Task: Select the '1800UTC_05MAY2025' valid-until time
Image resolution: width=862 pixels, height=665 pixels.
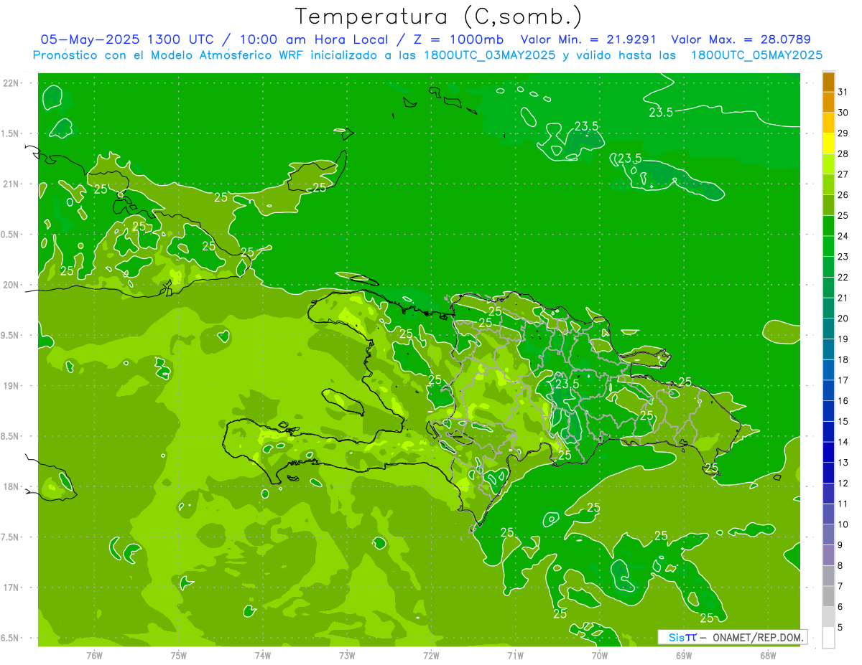Action: point(756,55)
